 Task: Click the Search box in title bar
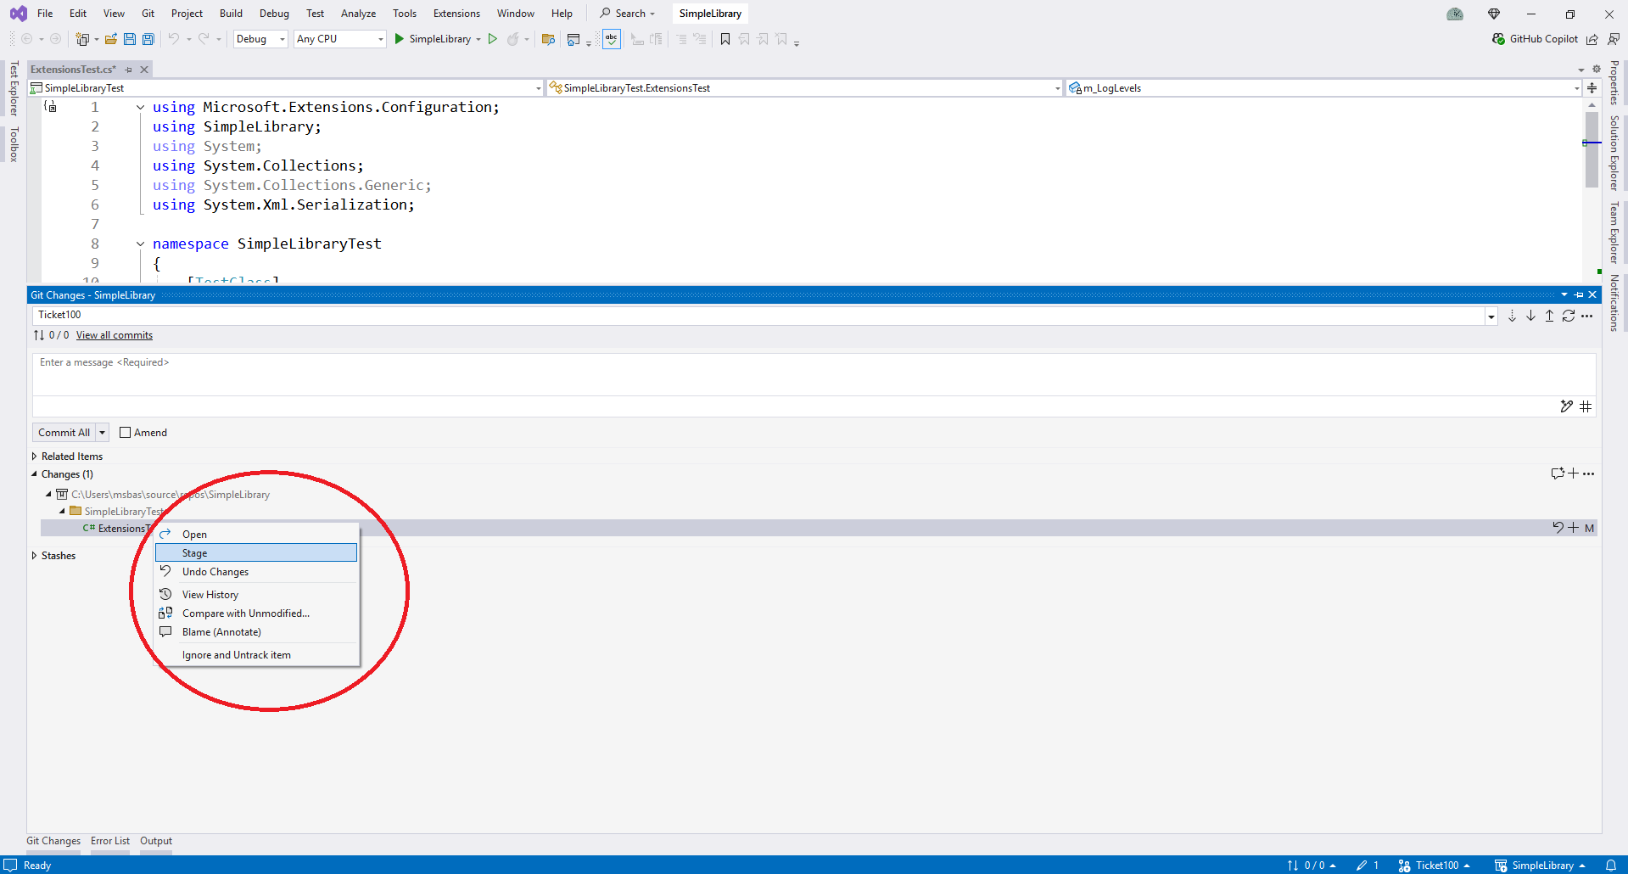point(628,14)
